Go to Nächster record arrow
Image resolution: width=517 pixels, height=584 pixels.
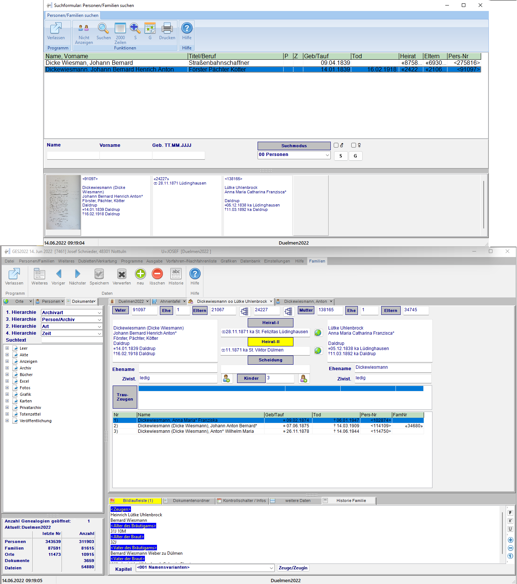[77, 274]
